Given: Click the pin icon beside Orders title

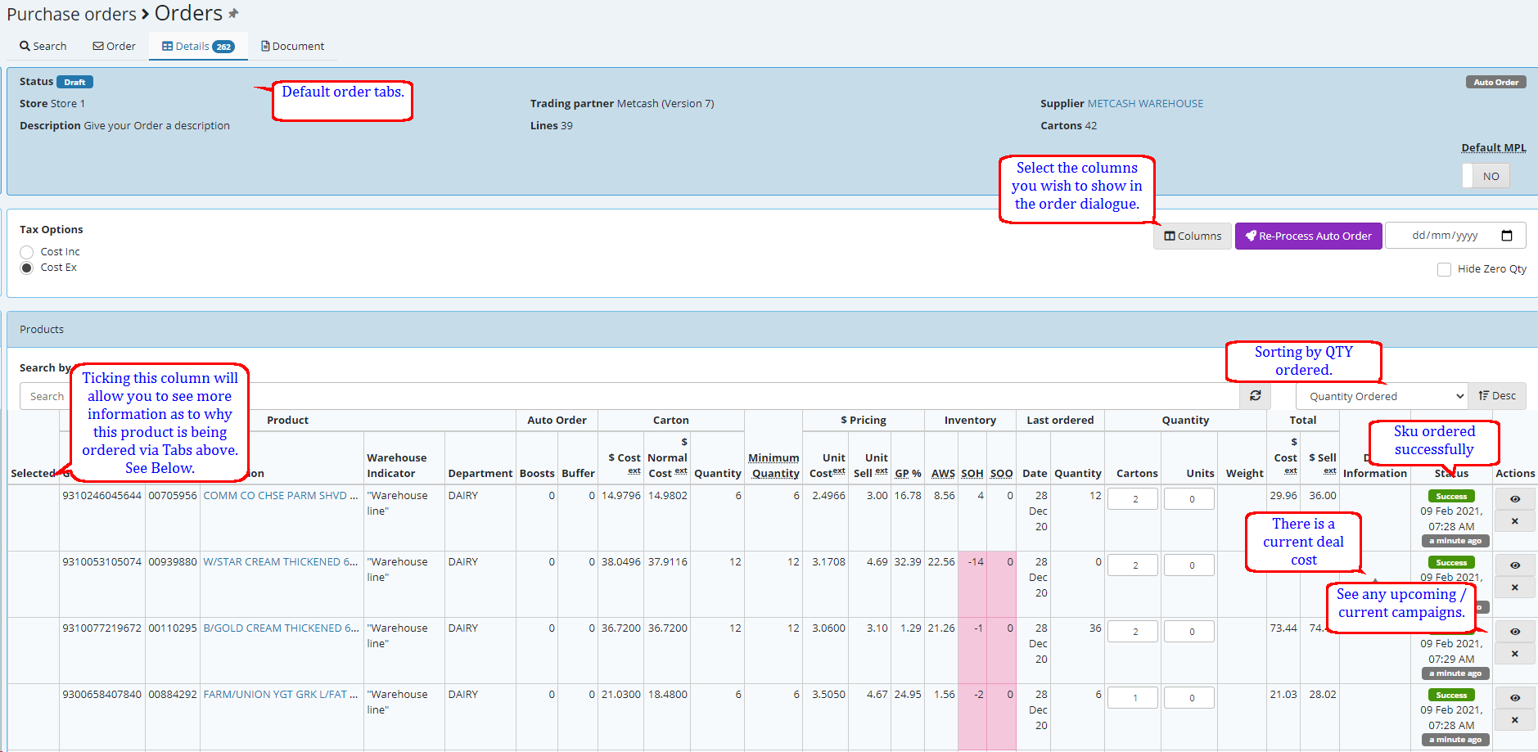Looking at the screenshot, I should [233, 13].
